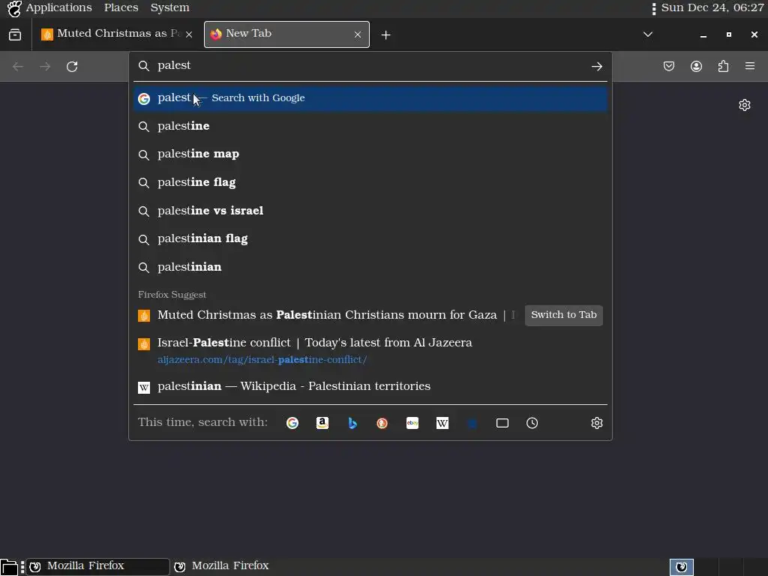
Task: Choose the 'palestine flag' suggestion
Action: point(370,182)
